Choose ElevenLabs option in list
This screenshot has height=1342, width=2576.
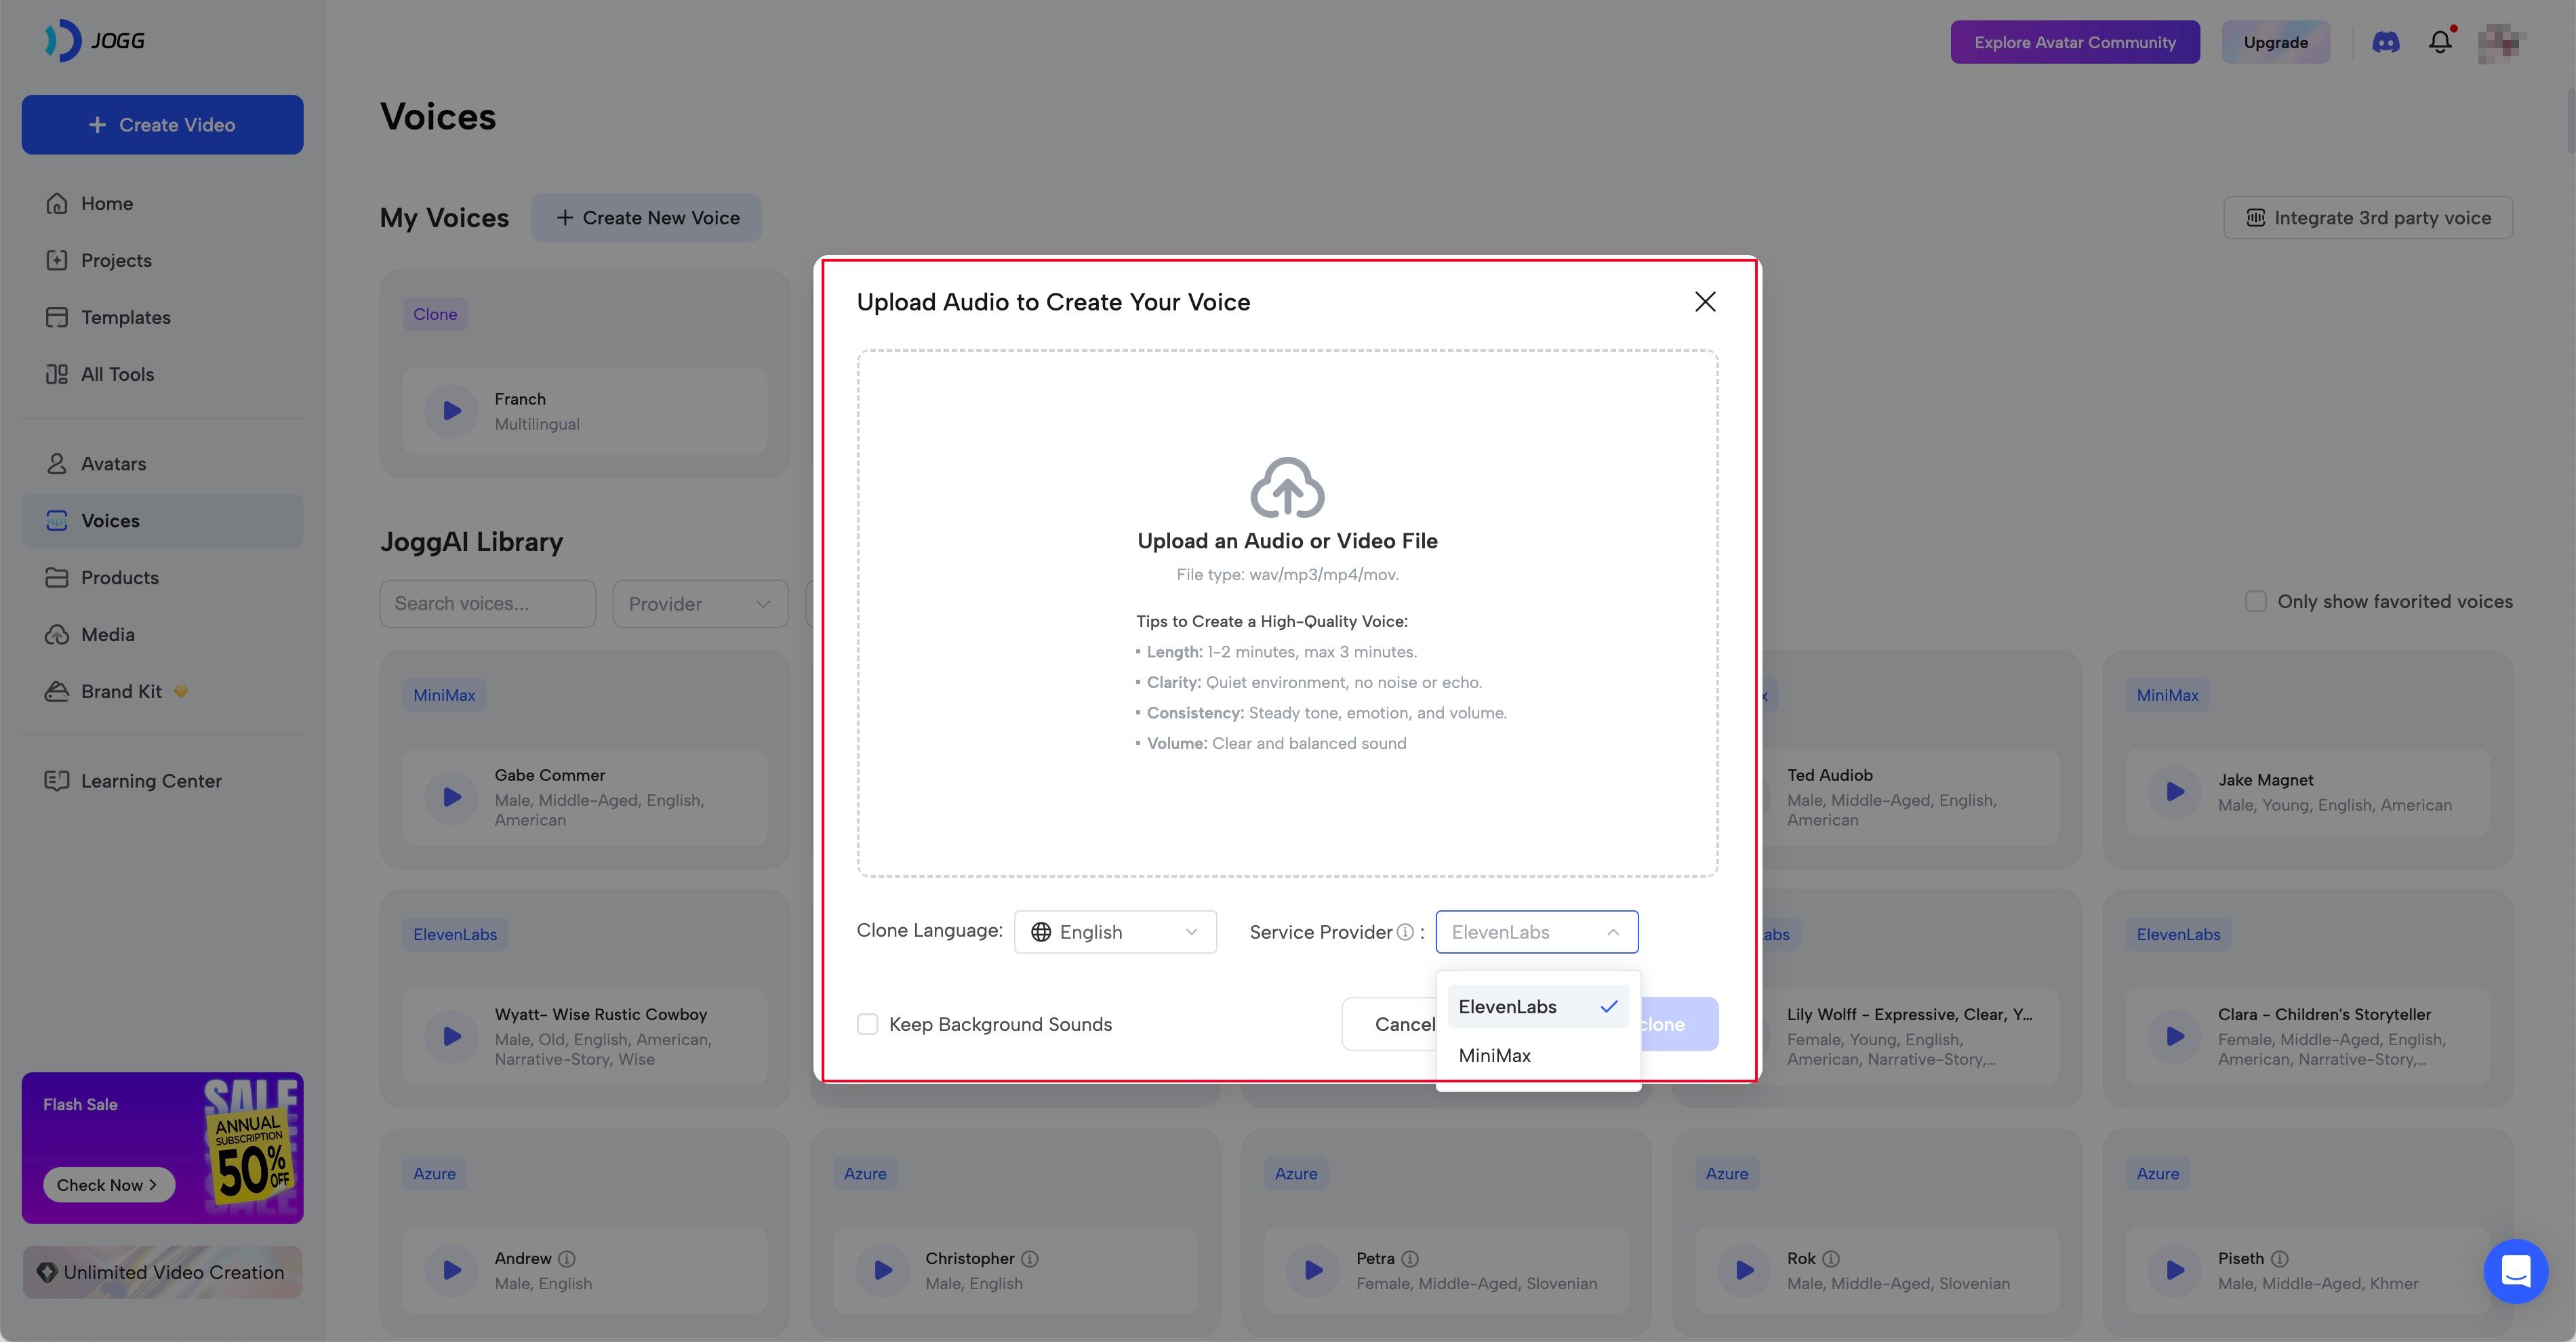point(1507,1006)
